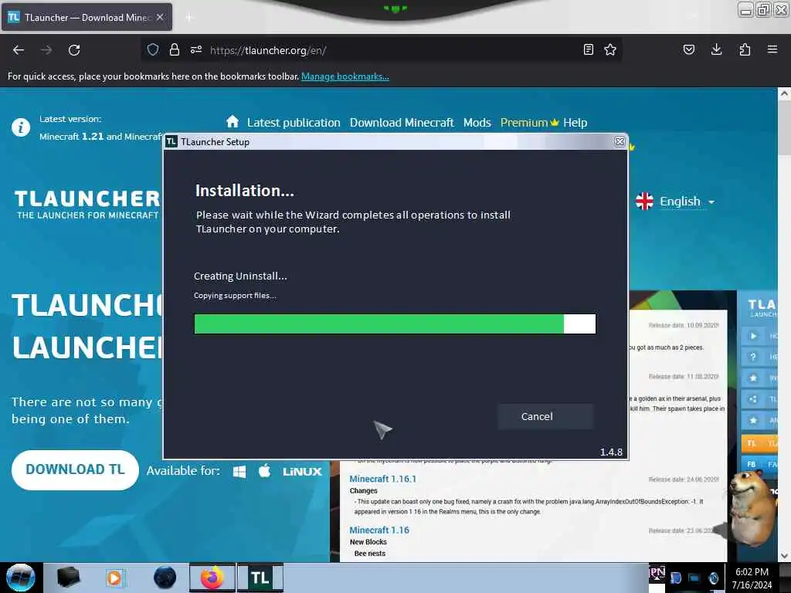Click the latest version info icon
Viewport: 791px width, 593px height.
pyautogui.click(x=21, y=127)
